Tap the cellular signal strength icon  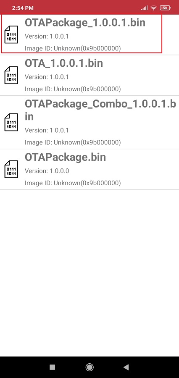(144, 8)
